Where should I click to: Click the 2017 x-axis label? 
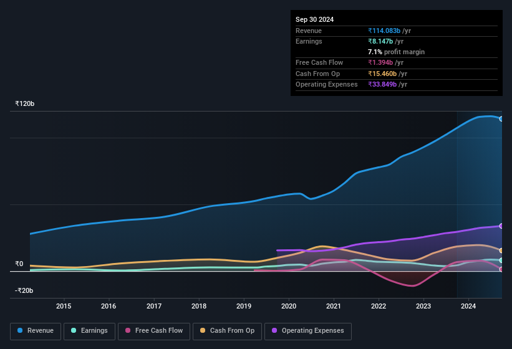(154, 306)
